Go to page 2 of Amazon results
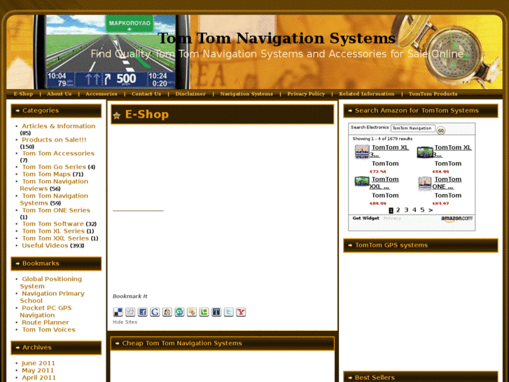The height and width of the screenshot is (382, 509). (398, 210)
